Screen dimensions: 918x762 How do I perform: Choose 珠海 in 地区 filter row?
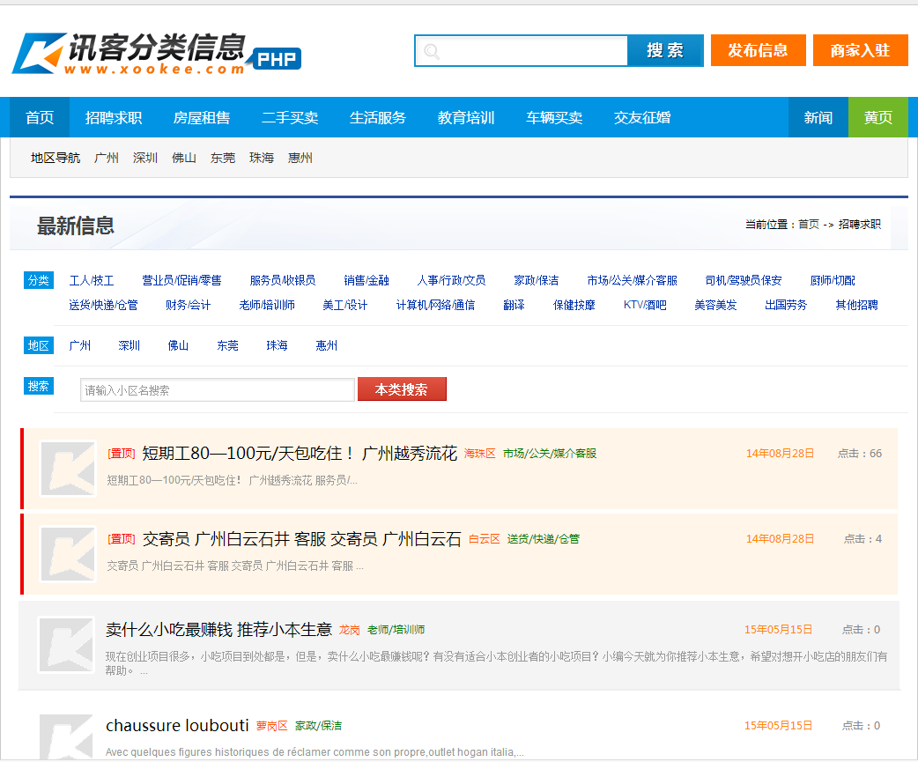pos(277,345)
